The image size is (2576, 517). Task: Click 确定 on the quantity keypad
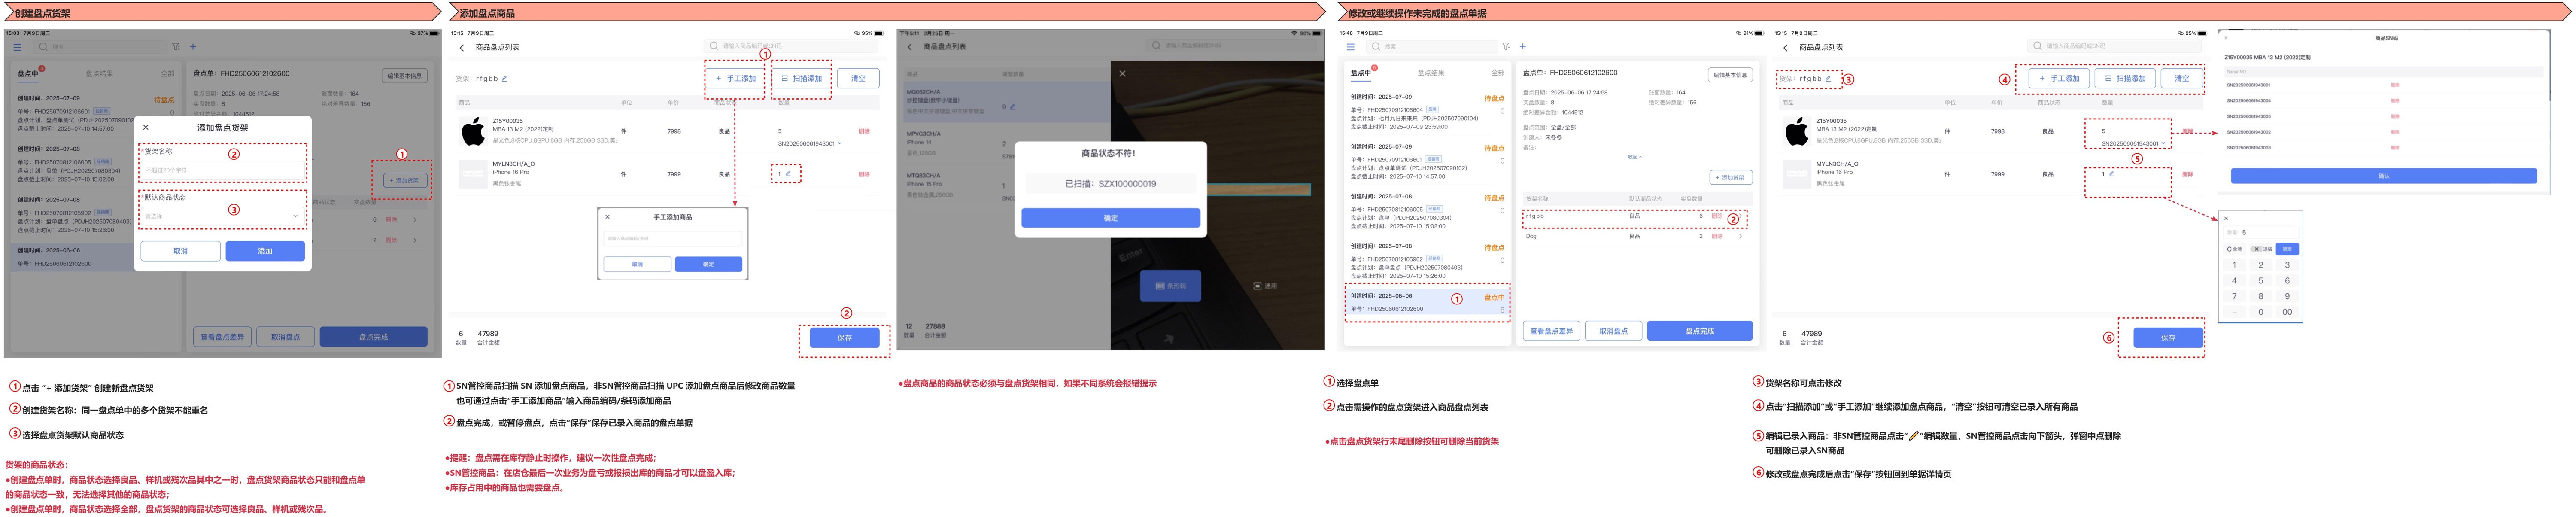click(2287, 249)
